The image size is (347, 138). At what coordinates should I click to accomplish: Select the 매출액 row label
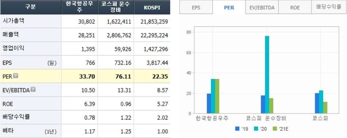tap(11, 35)
